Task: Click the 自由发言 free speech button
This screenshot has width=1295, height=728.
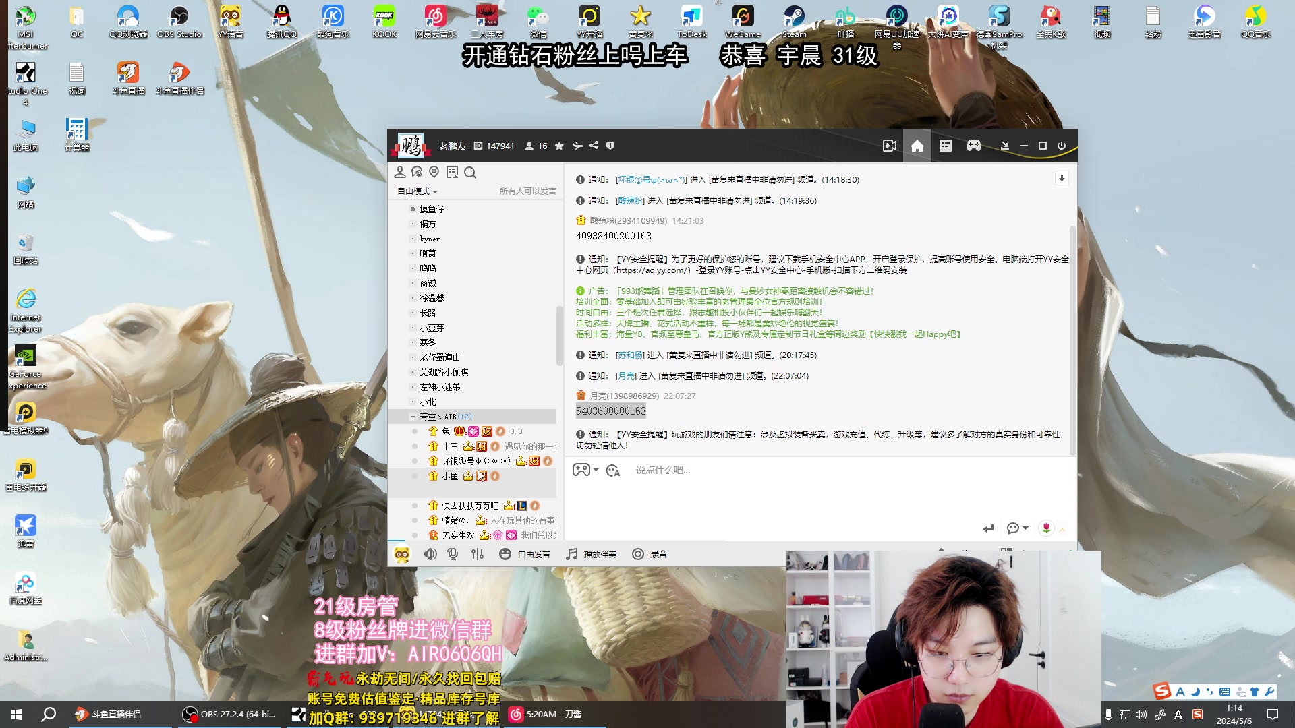Action: click(x=524, y=554)
